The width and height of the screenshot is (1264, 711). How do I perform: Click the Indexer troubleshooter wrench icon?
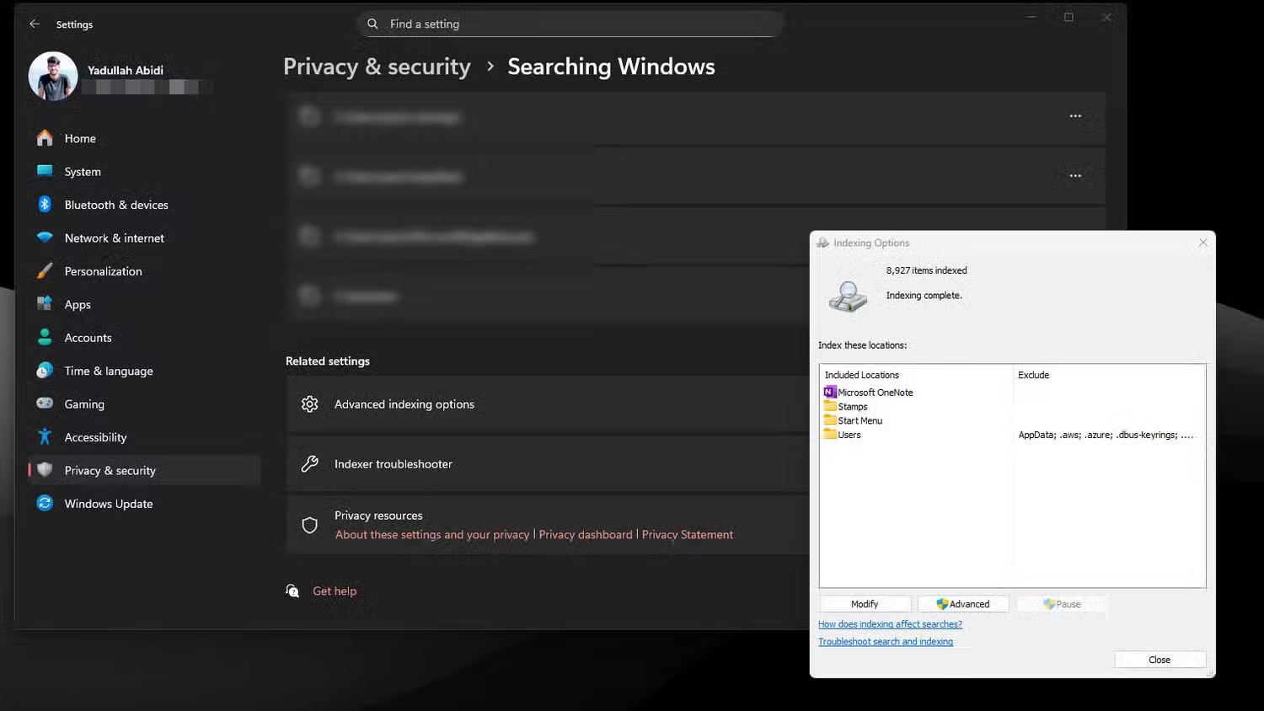tap(309, 463)
